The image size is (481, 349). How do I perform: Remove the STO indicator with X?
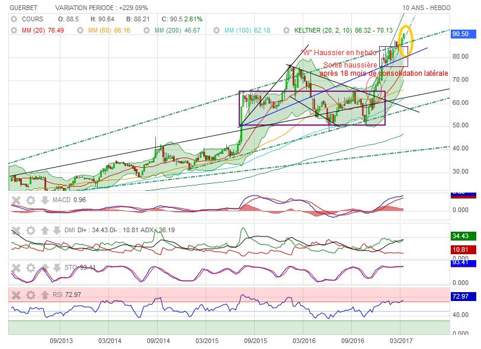click(16, 268)
